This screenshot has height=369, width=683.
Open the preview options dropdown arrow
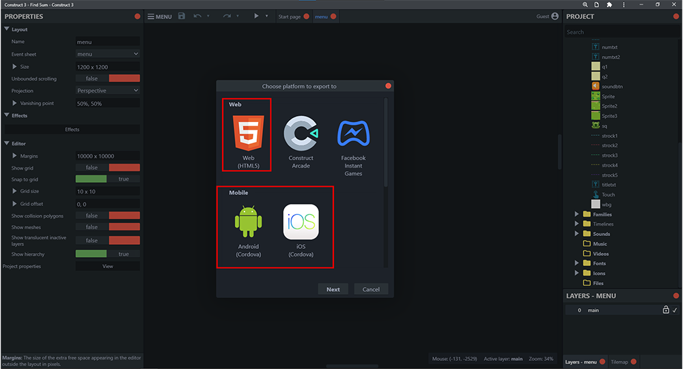[266, 16]
